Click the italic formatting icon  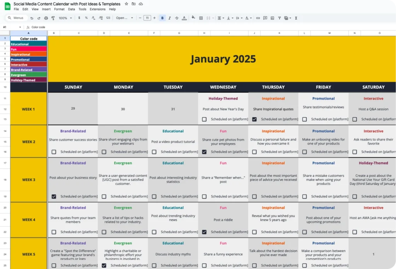(x=169, y=18)
